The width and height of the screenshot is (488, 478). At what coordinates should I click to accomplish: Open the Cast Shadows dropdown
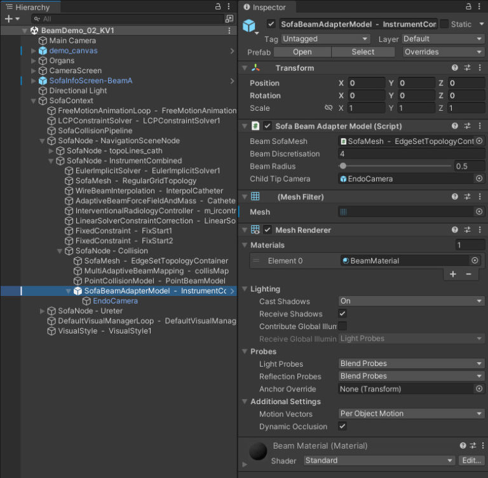411,301
